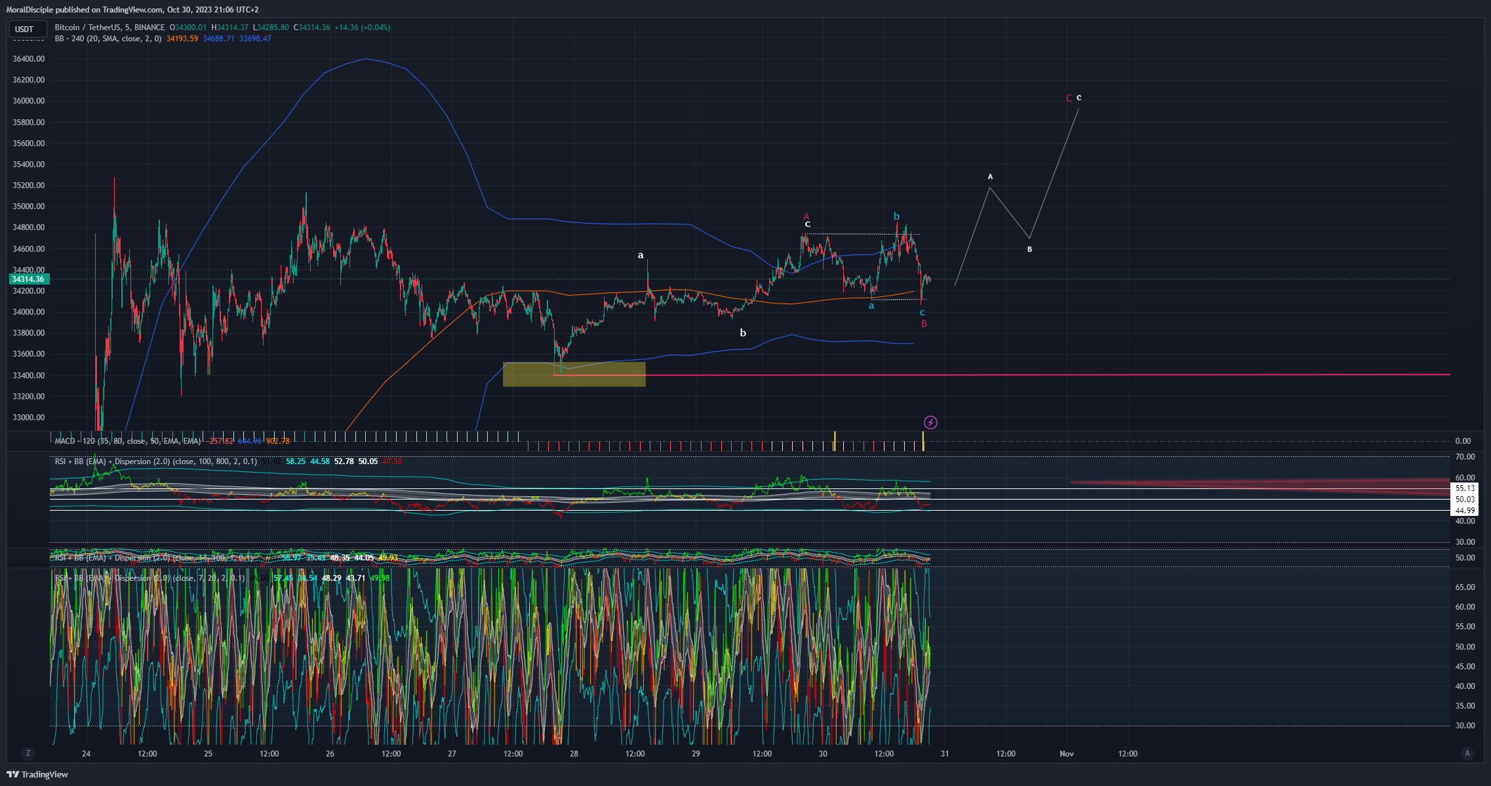Click the cyan wave label 'a' under low
1491x786 pixels.
pyautogui.click(x=871, y=305)
